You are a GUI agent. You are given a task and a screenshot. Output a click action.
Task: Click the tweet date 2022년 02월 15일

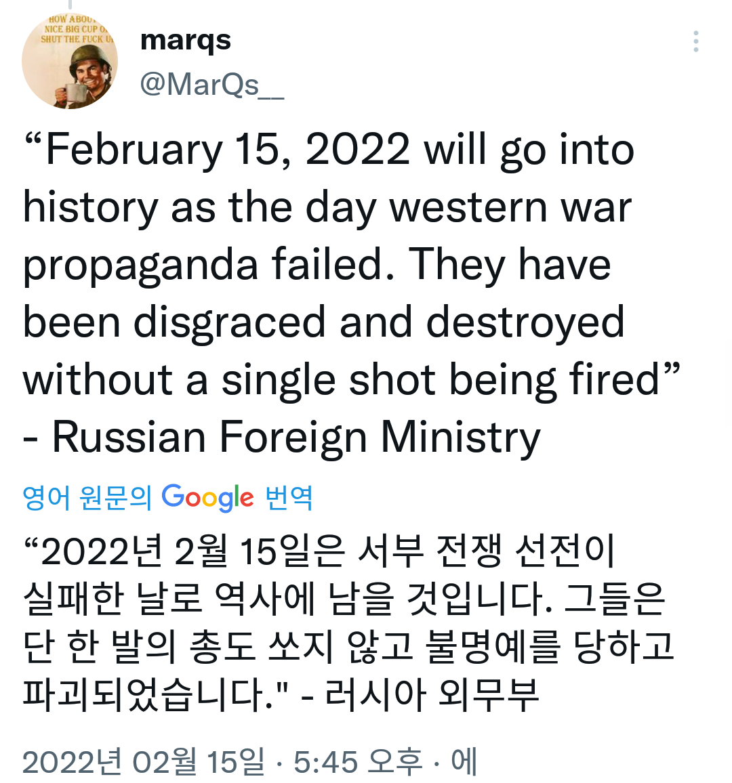(143, 762)
